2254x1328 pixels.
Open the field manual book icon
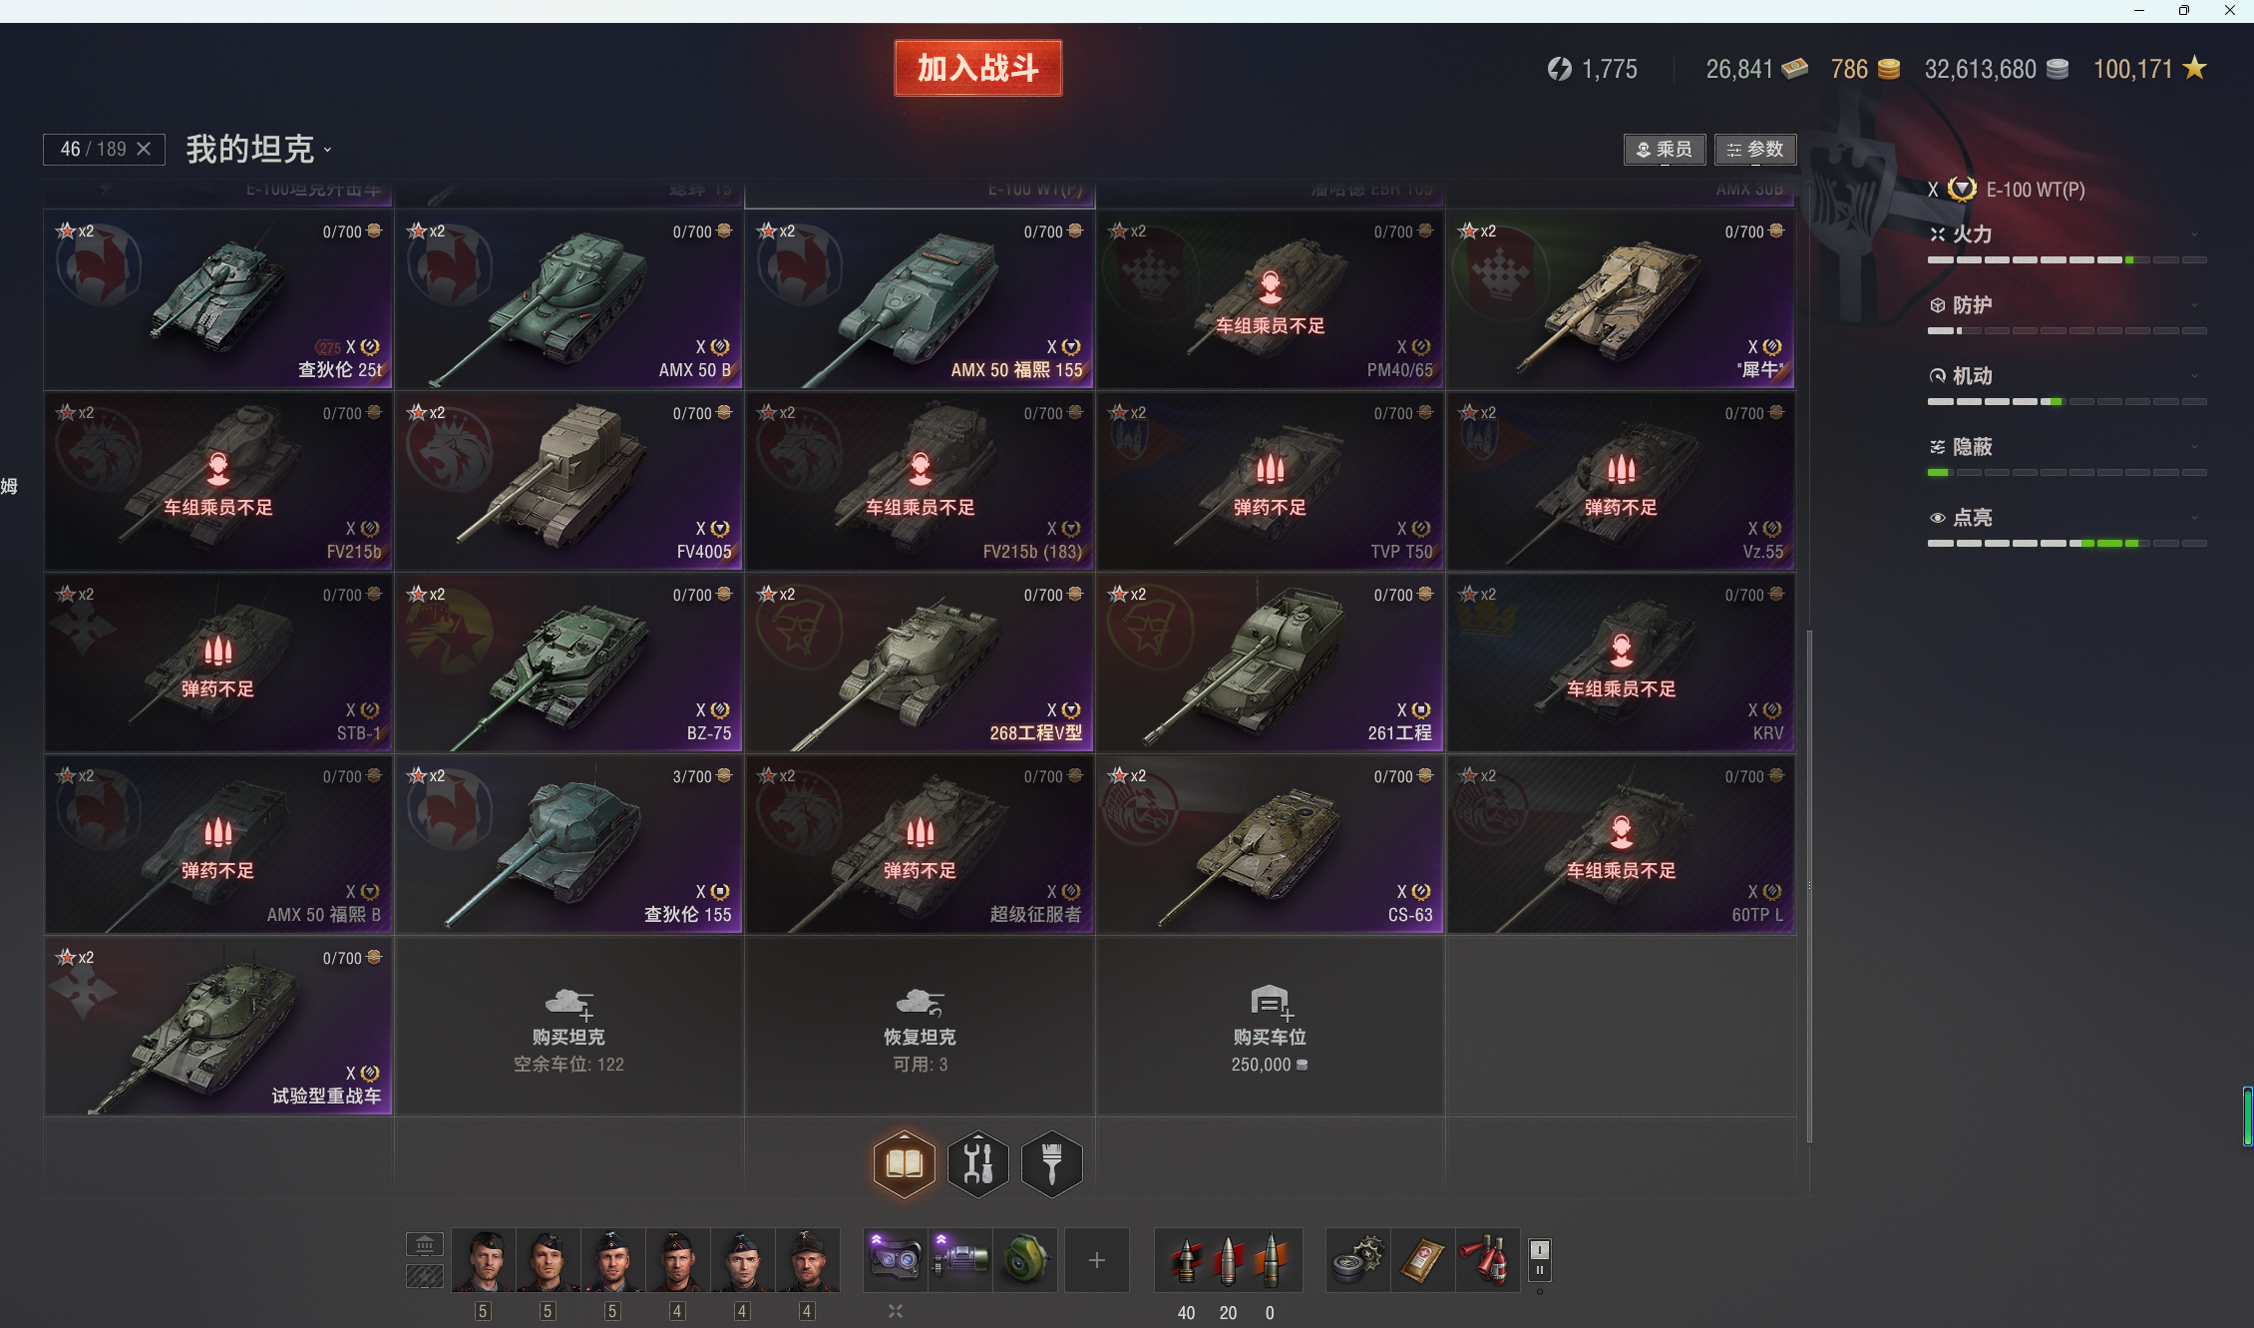pos(904,1163)
